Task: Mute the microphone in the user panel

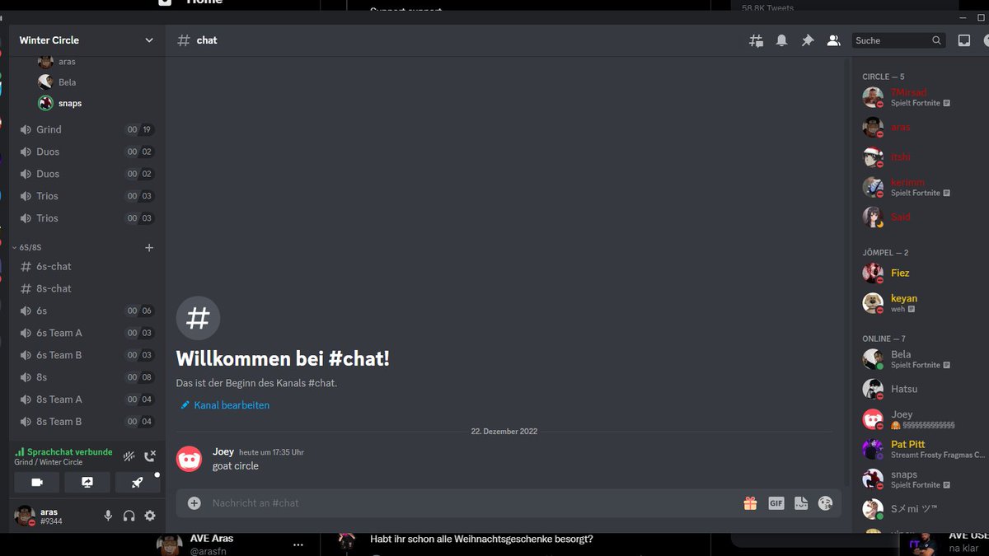Action: [x=108, y=516]
